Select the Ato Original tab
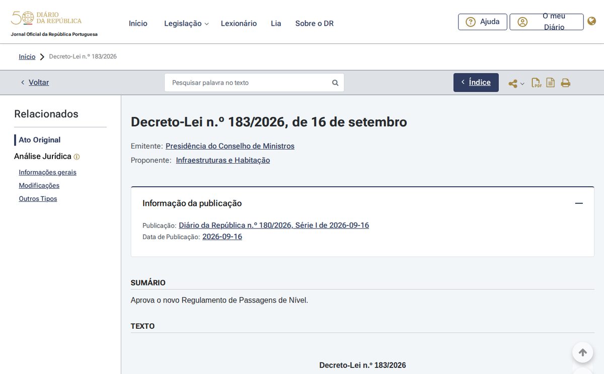This screenshot has width=604, height=374. pos(39,140)
